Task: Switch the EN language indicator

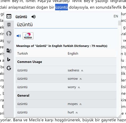Action: click(116, 16)
